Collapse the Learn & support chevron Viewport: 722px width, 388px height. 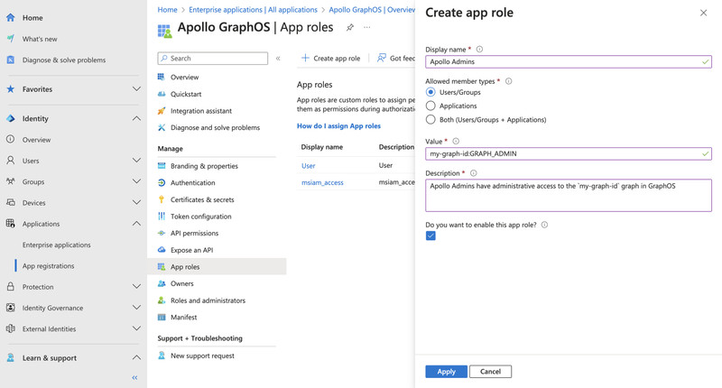[x=136, y=357]
